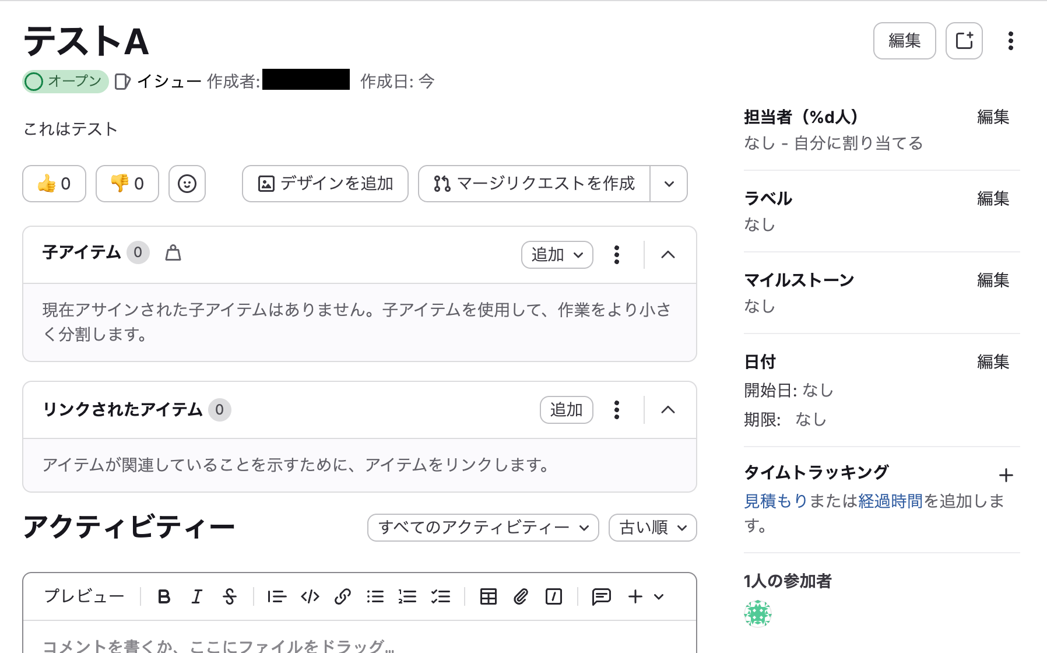This screenshot has width=1047, height=653.
Task: Click the 期限: なし text
Action: click(785, 419)
